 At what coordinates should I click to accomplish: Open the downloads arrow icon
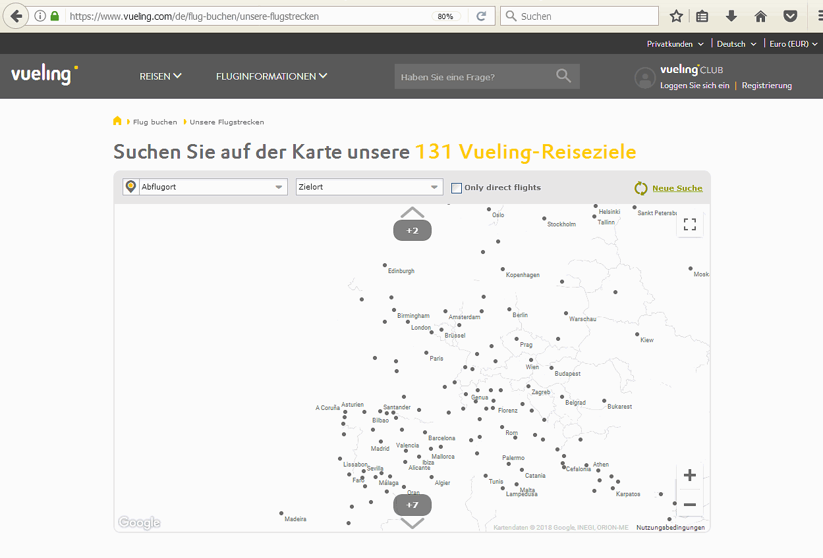click(x=731, y=16)
